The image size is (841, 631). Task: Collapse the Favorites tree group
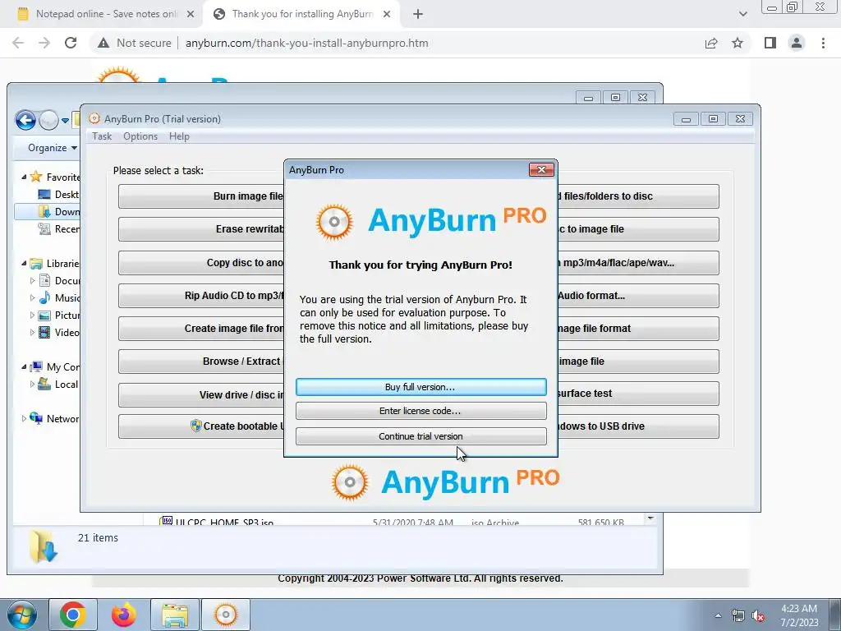point(24,177)
